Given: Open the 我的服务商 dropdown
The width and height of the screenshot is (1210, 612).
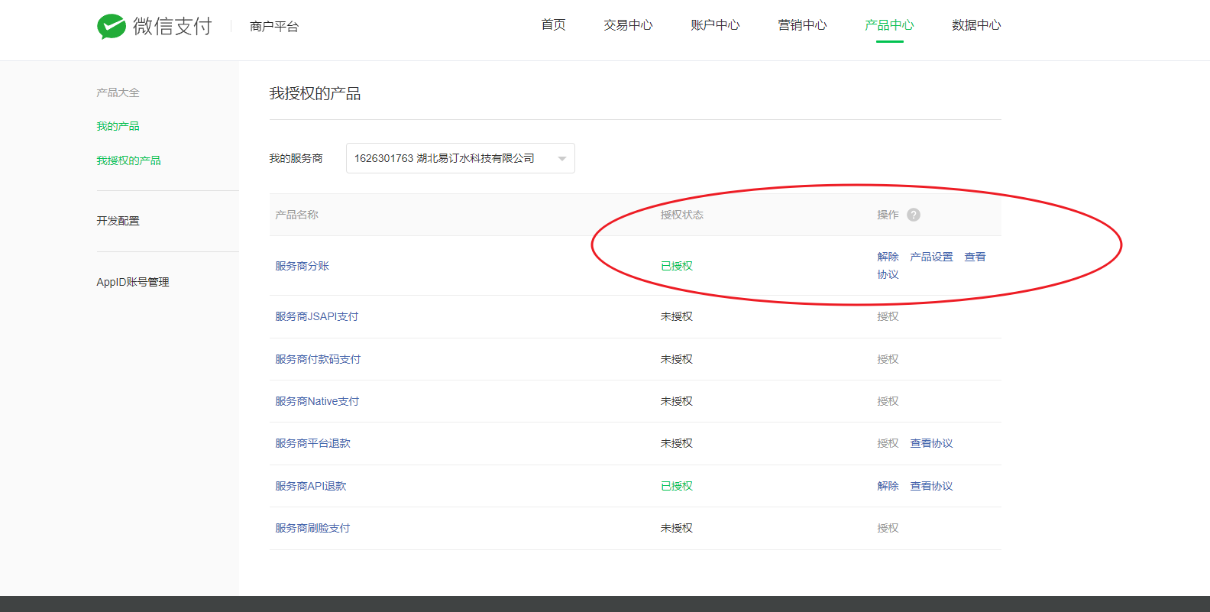Looking at the screenshot, I should tap(461, 158).
